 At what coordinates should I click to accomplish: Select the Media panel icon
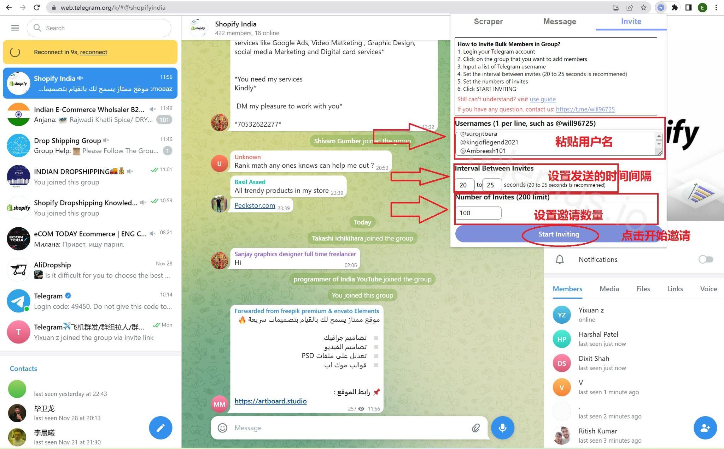coord(608,289)
